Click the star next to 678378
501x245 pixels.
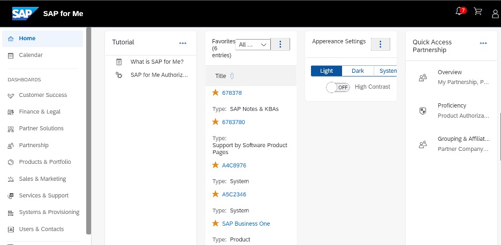pyautogui.click(x=215, y=93)
